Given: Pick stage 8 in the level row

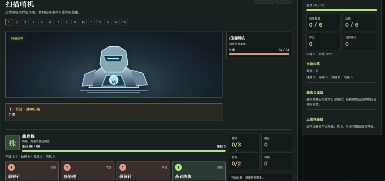Looking at the screenshot, I should pyautogui.click(x=67, y=22).
